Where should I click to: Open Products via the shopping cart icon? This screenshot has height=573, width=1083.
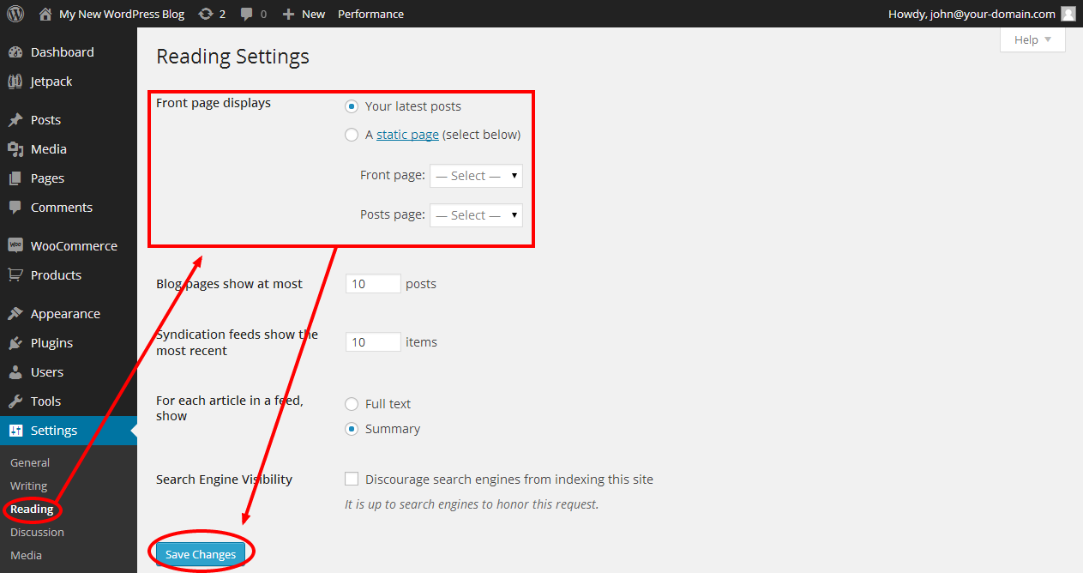[x=19, y=274]
